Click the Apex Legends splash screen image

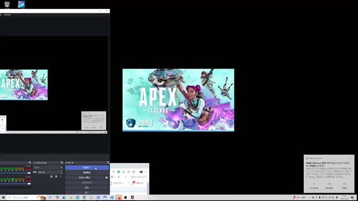(x=178, y=100)
